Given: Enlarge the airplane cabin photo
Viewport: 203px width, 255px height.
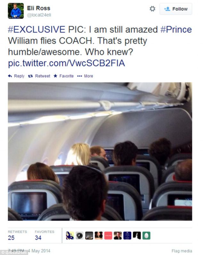Looking at the screenshot, I should pyautogui.click(x=100, y=151).
